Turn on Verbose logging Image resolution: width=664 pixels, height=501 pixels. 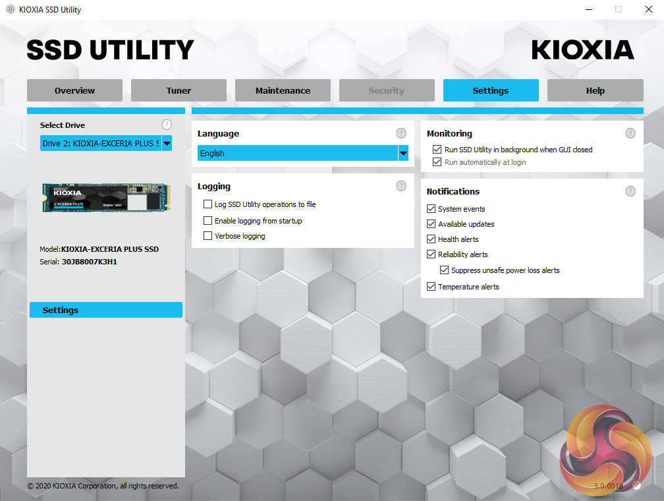tap(207, 235)
